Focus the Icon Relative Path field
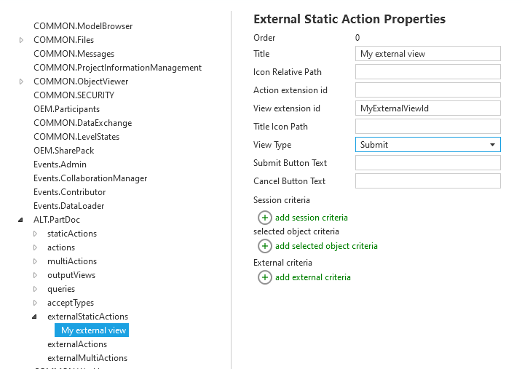Image resolution: width=522 pixels, height=369 pixels. (x=427, y=72)
